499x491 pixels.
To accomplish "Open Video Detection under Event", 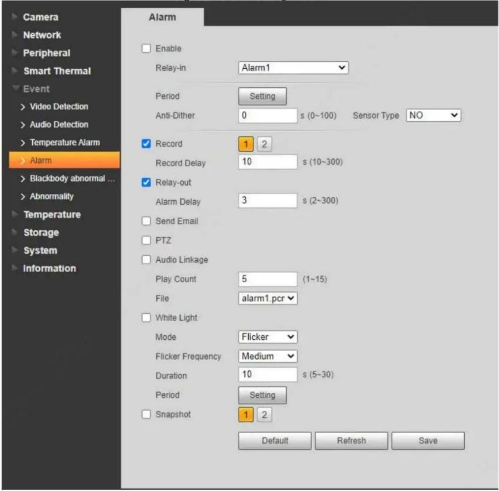I will pos(59,107).
